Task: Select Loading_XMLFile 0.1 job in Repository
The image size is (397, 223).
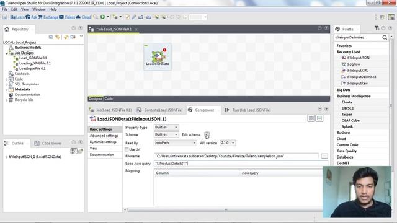Action: [x=35, y=63]
